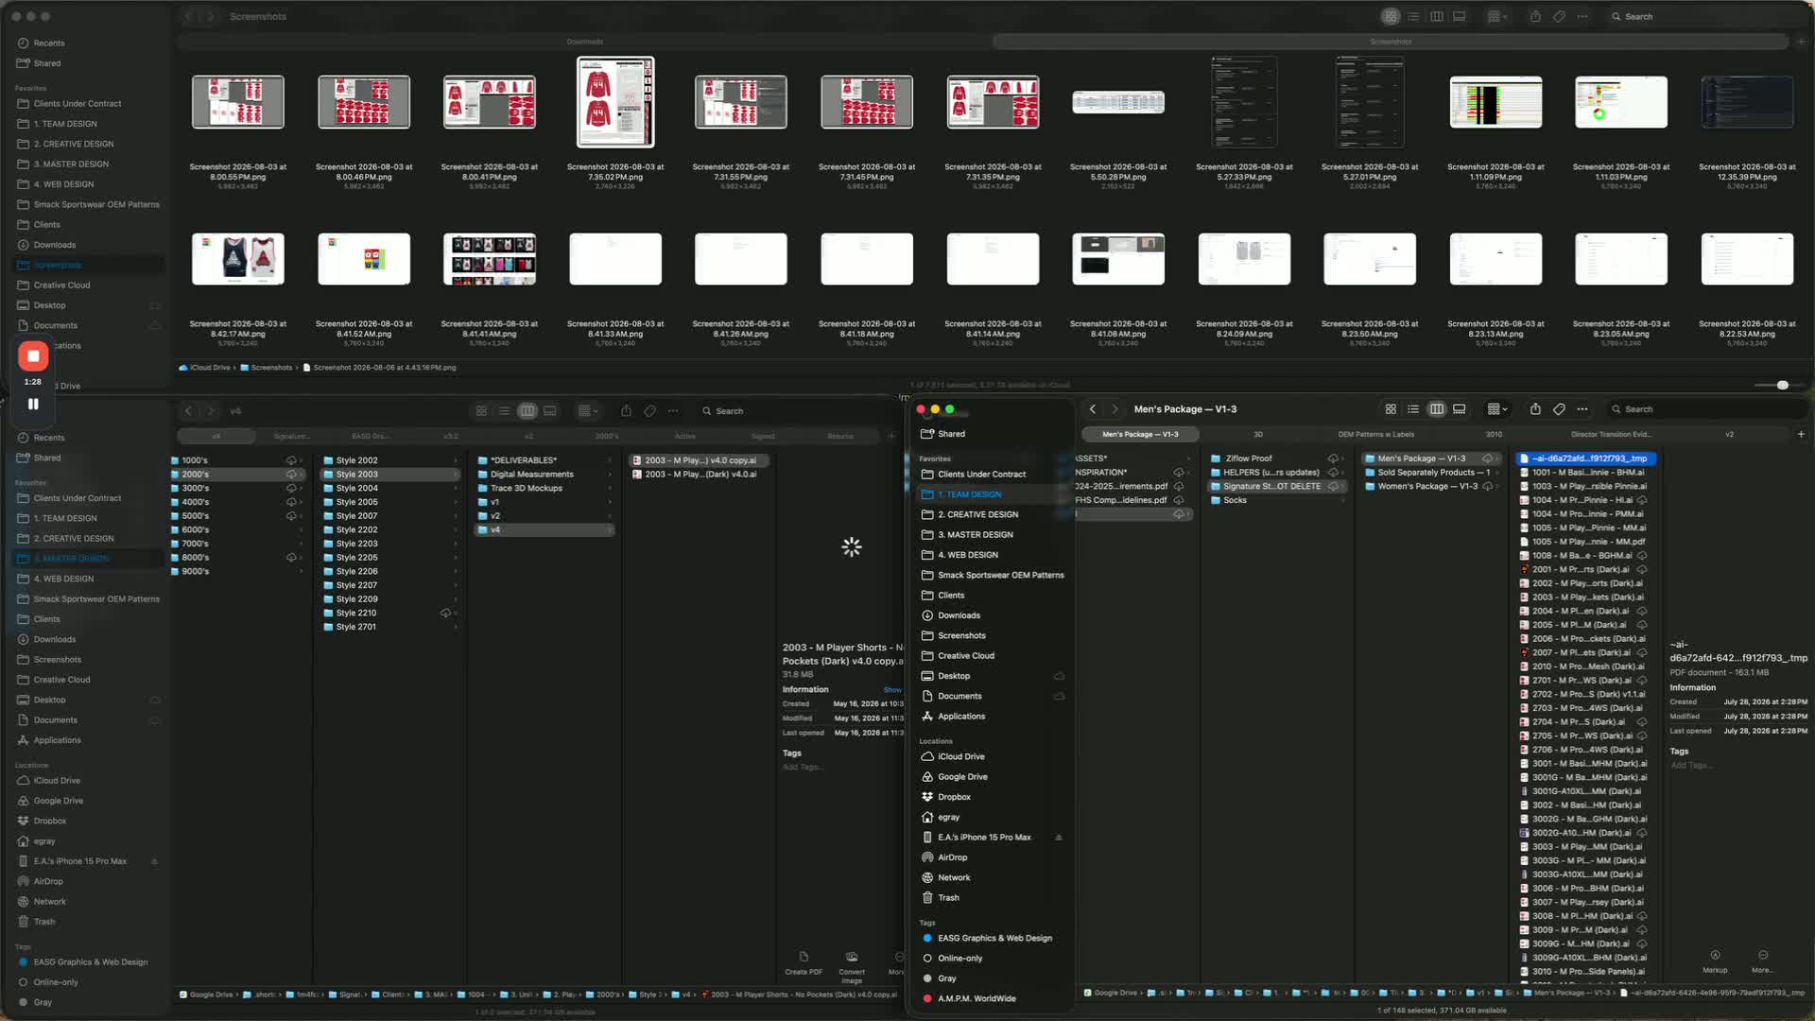Go back in the Men's Package window
The image size is (1815, 1021).
tap(1093, 409)
